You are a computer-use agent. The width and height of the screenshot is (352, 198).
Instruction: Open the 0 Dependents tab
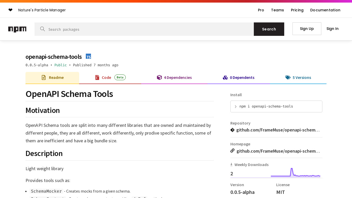[239, 78]
